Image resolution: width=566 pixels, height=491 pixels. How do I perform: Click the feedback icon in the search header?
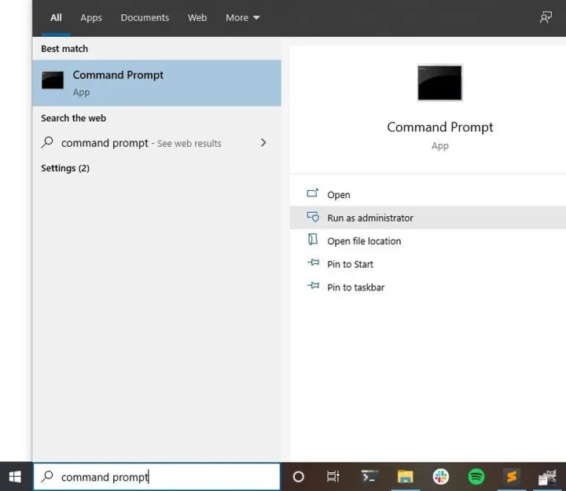pos(546,17)
